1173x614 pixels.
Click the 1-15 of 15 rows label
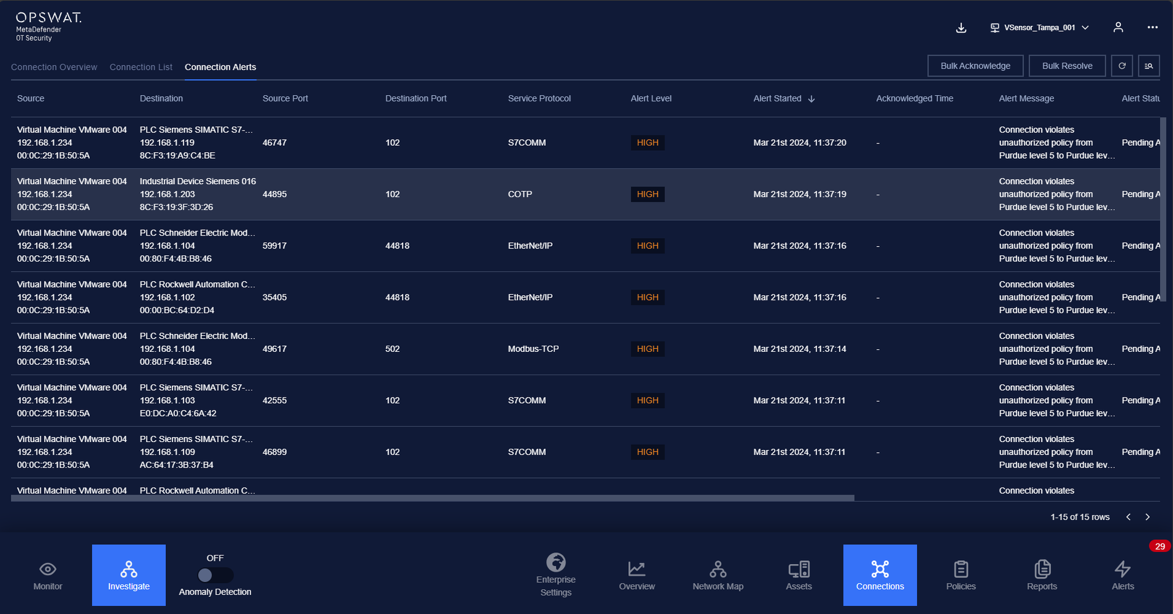click(1080, 517)
